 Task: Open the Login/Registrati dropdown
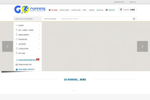[x=120, y=2]
